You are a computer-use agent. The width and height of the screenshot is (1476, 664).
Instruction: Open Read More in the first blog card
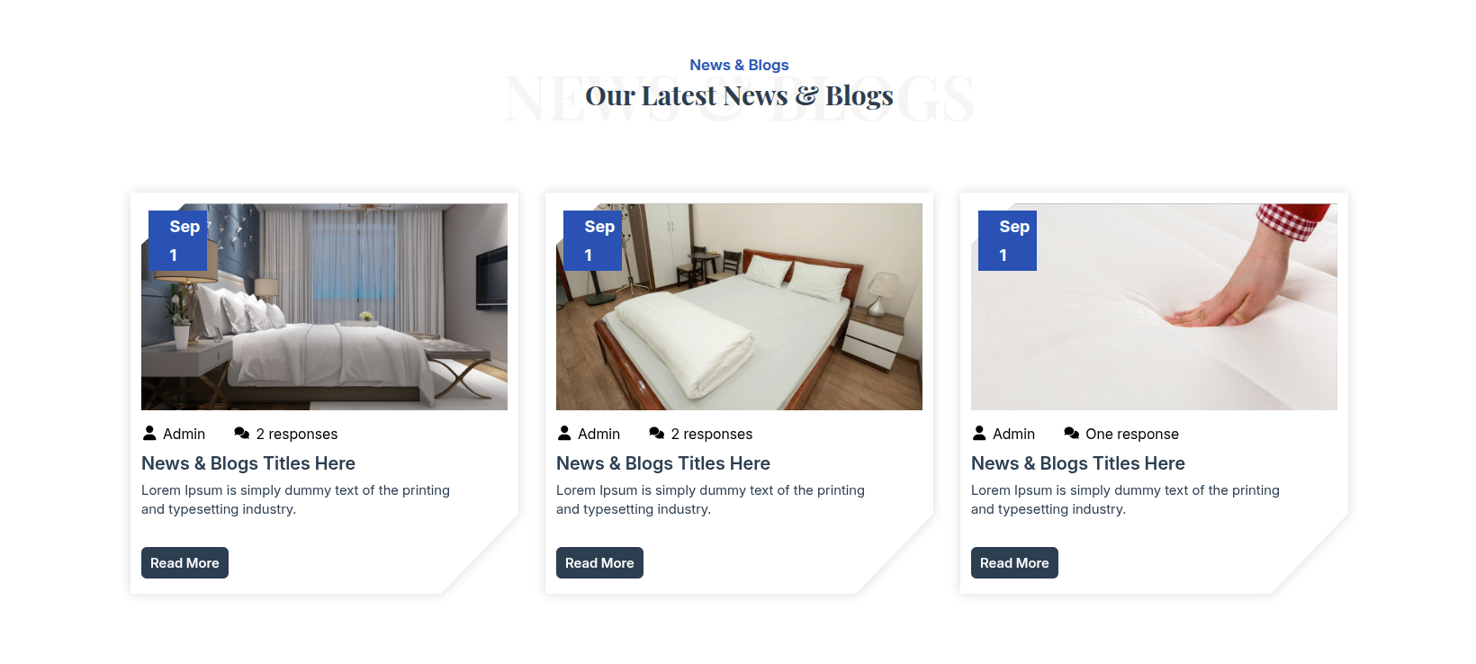tap(184, 563)
